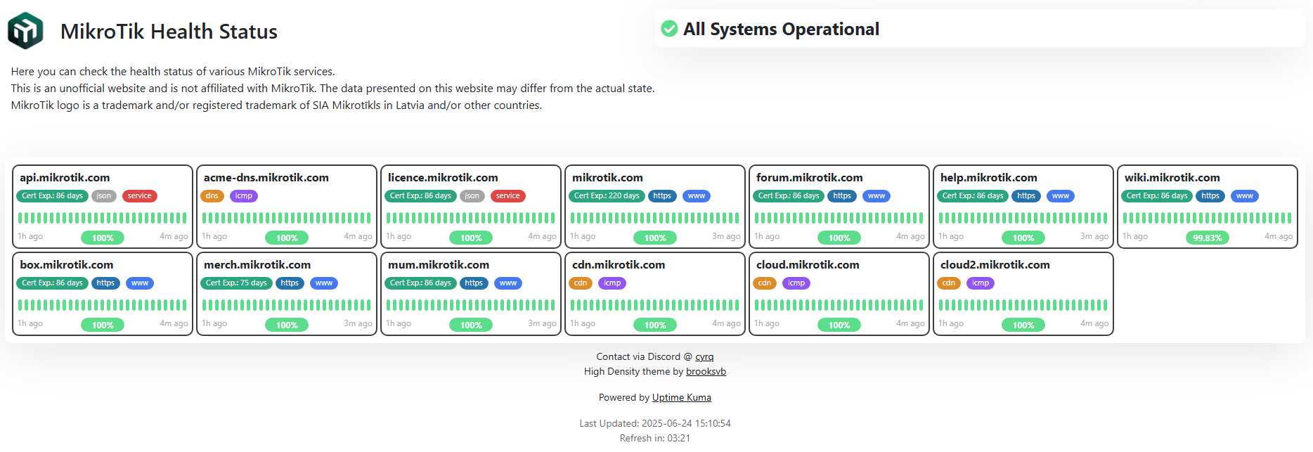
Task: Click the cdn tag on cdn.mikrotik.com
Action: coord(581,283)
